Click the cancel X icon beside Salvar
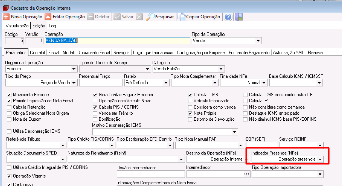342x186 pixels. point(139,17)
